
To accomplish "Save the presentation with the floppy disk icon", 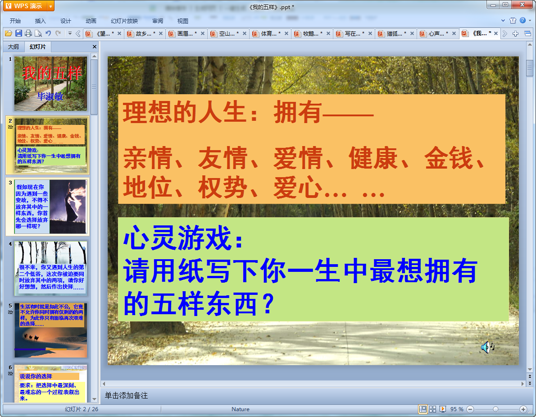I will pos(18,33).
